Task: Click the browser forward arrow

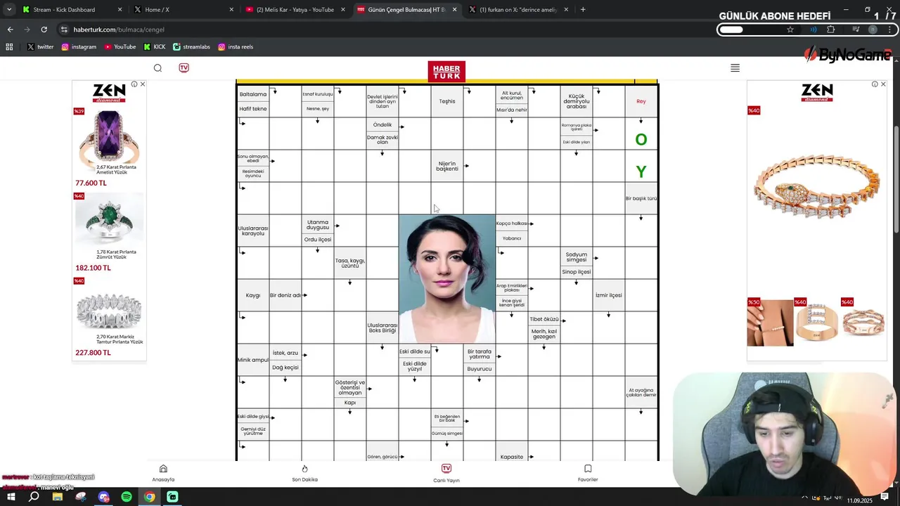Action: click(27, 30)
